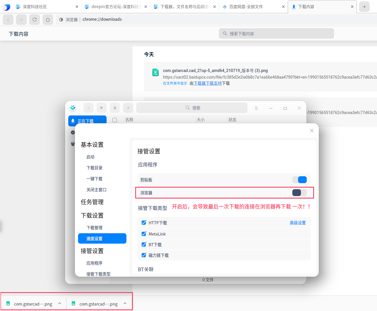Tick the select-all checkbox beside 名称

115,120
